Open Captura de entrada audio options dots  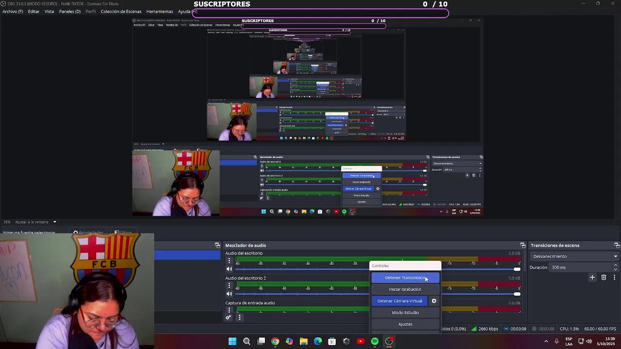(229, 310)
